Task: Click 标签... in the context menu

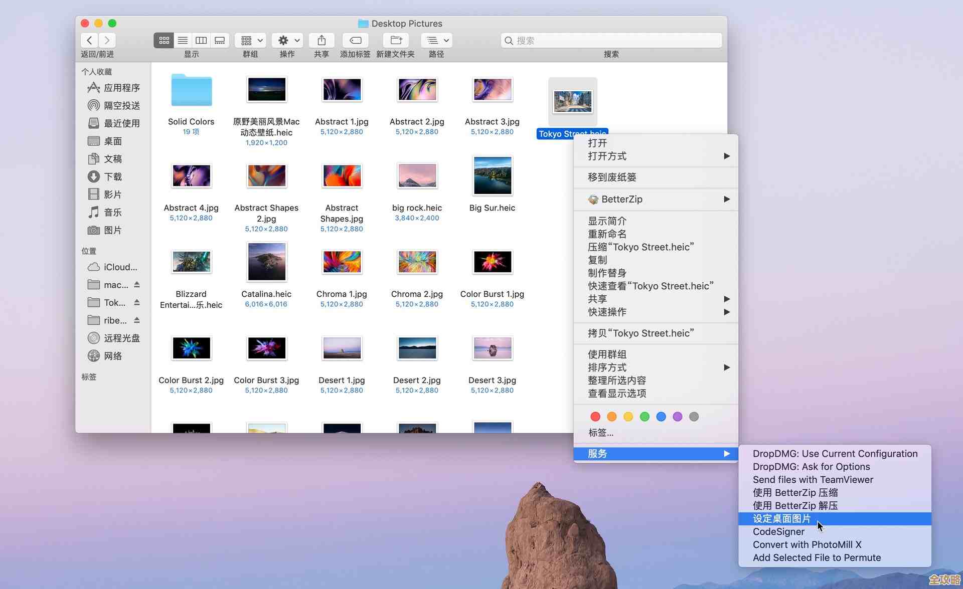Action: click(x=601, y=433)
